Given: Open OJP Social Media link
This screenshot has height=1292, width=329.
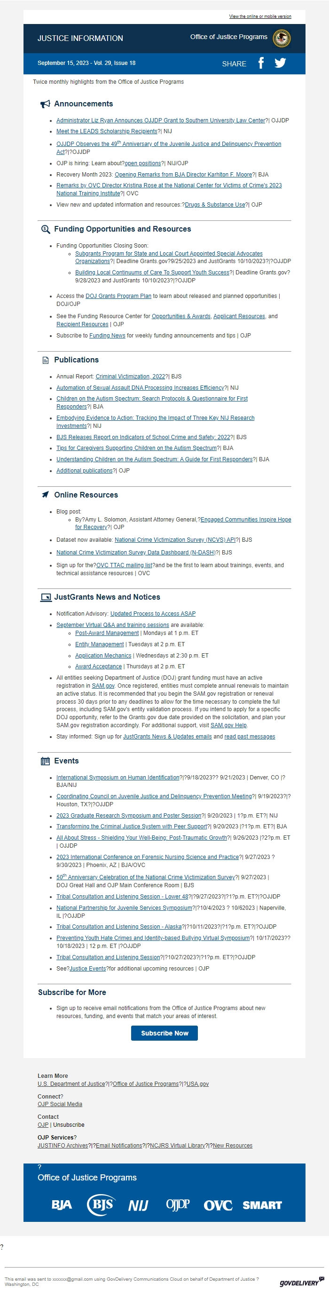Looking at the screenshot, I should tap(60, 1104).
